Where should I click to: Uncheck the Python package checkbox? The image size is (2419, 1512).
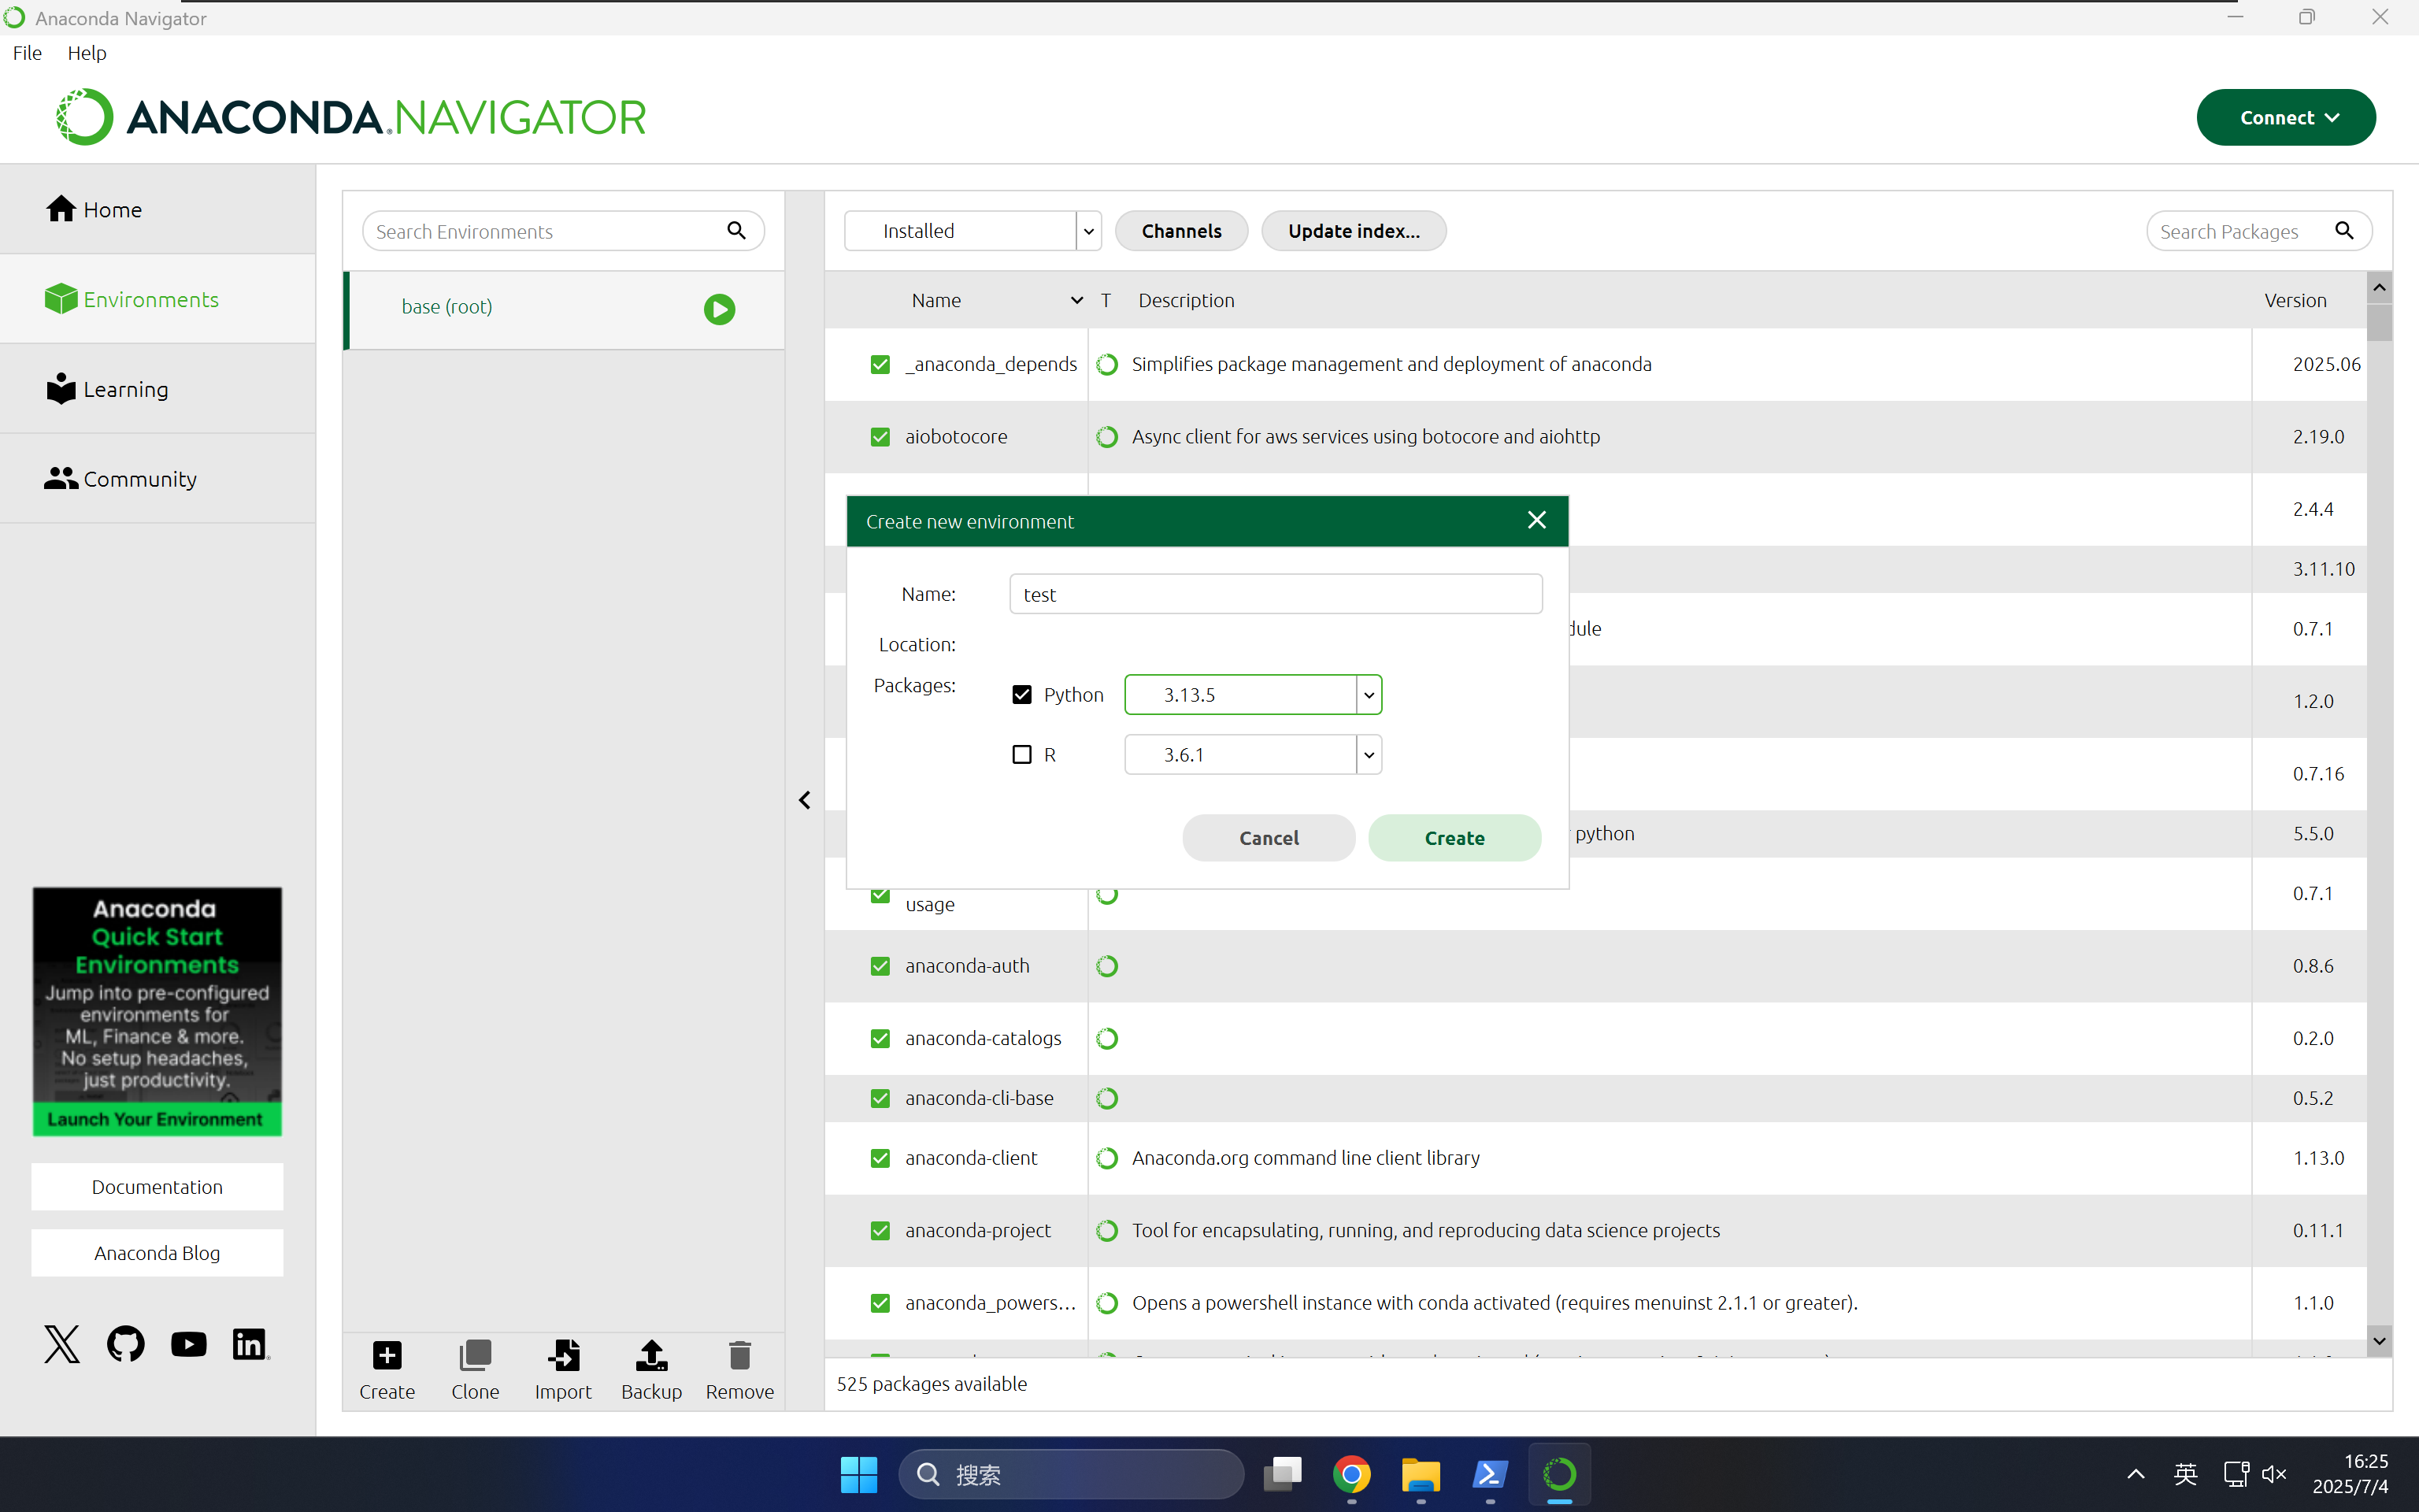1021,695
